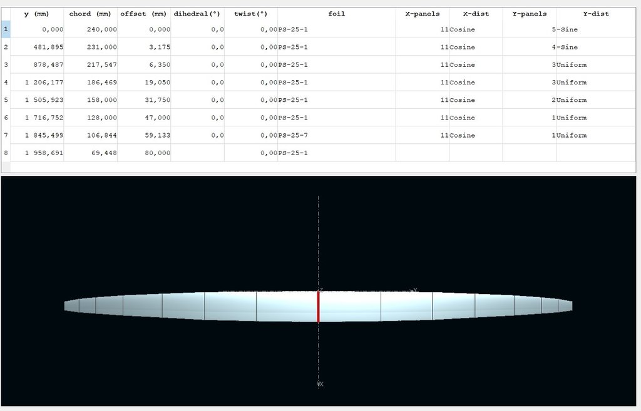641x411 pixels.
Task: Select the chord cell showing 69,448
Action: [x=90, y=153]
